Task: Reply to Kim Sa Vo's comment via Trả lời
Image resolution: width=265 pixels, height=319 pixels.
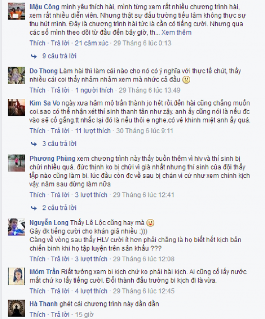Action: point(60,130)
